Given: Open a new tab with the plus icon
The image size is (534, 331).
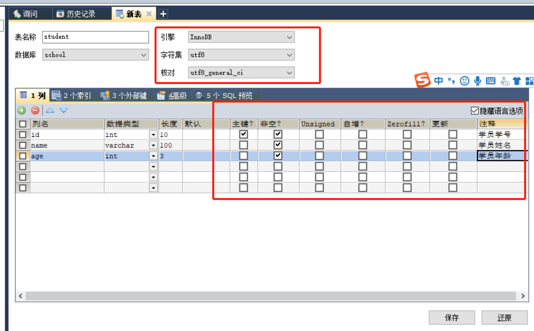Looking at the screenshot, I should 163,14.
